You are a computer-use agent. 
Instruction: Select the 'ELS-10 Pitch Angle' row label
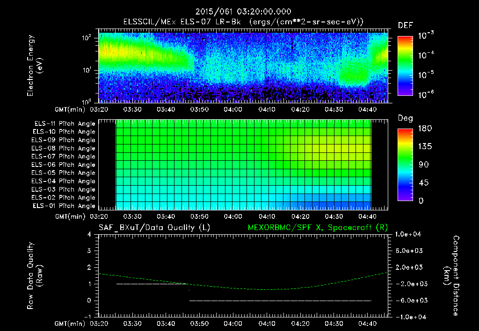[x=64, y=132]
